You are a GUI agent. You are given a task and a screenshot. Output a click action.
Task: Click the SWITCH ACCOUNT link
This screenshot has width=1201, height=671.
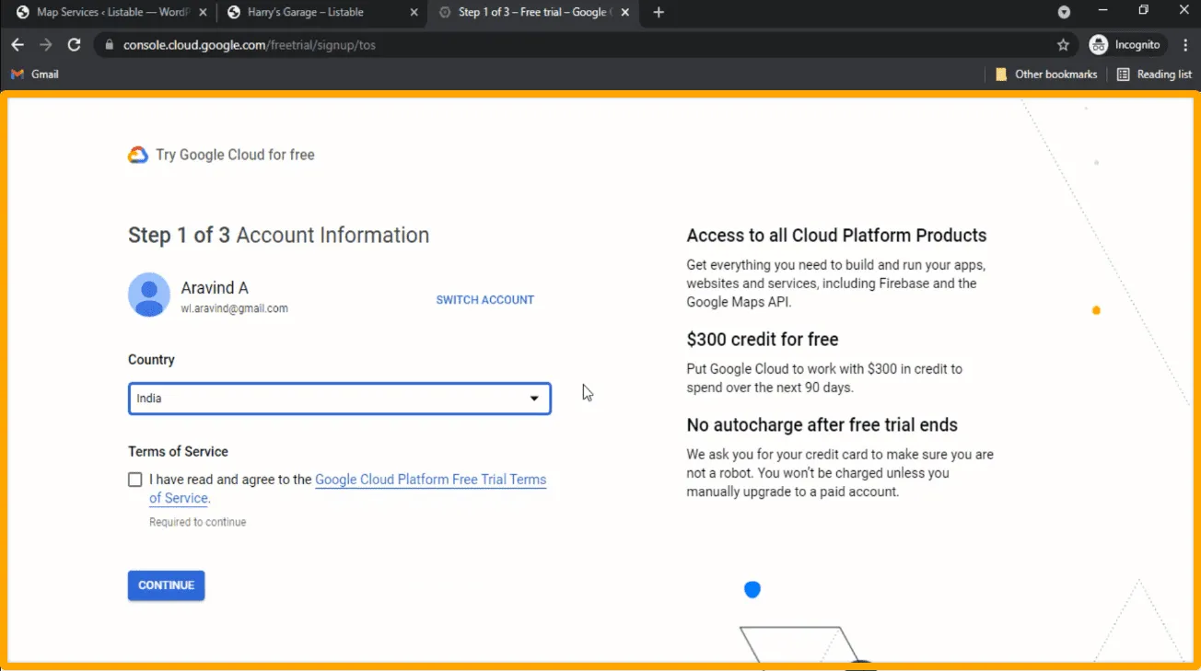484,300
